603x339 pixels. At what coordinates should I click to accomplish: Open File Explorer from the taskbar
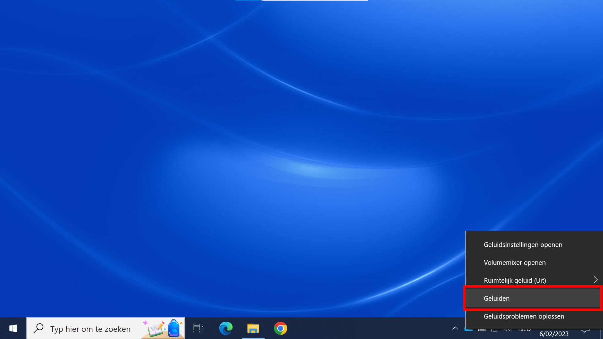253,329
